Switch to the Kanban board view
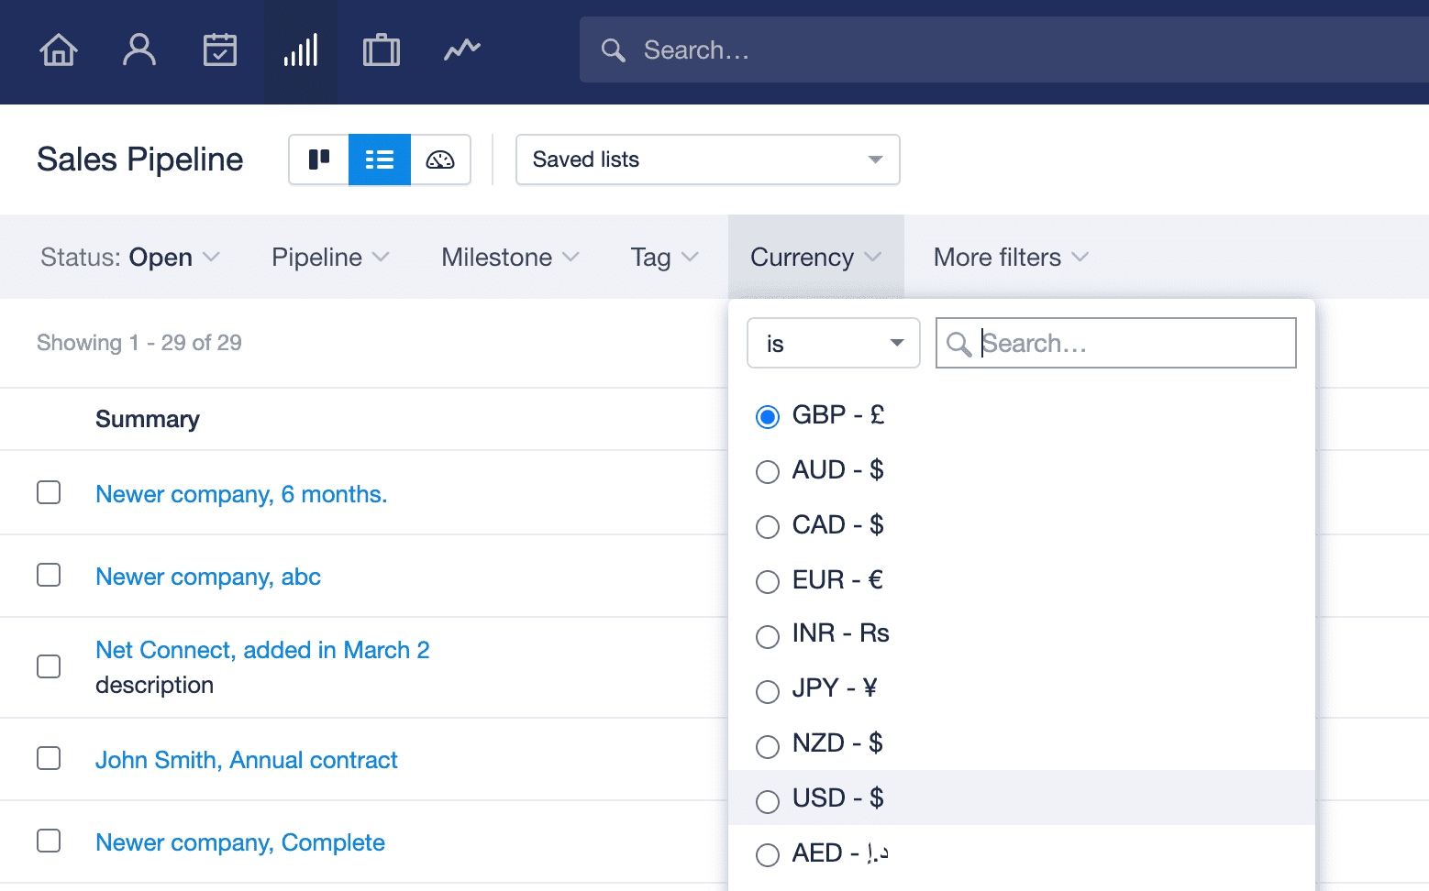The width and height of the screenshot is (1429, 891). [319, 159]
